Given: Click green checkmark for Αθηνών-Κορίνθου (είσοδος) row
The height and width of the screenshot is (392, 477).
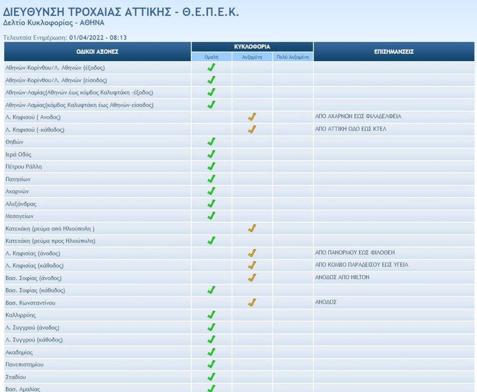Looking at the screenshot, I should [x=212, y=79].
